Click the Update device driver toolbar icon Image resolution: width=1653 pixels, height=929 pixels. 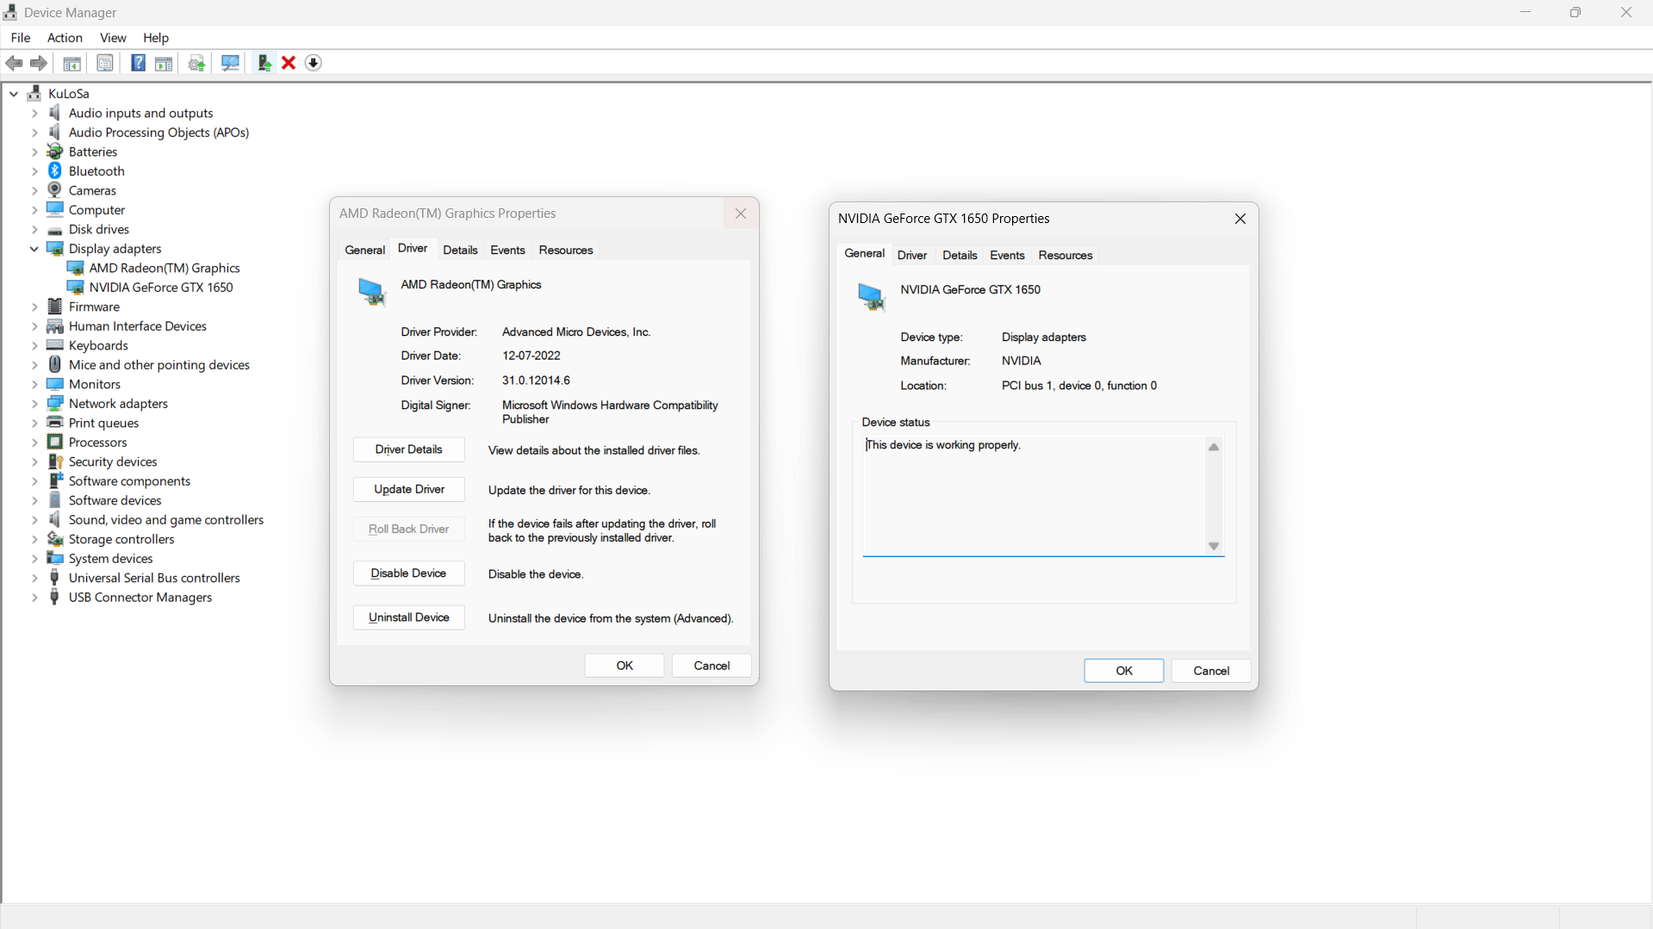pos(264,63)
